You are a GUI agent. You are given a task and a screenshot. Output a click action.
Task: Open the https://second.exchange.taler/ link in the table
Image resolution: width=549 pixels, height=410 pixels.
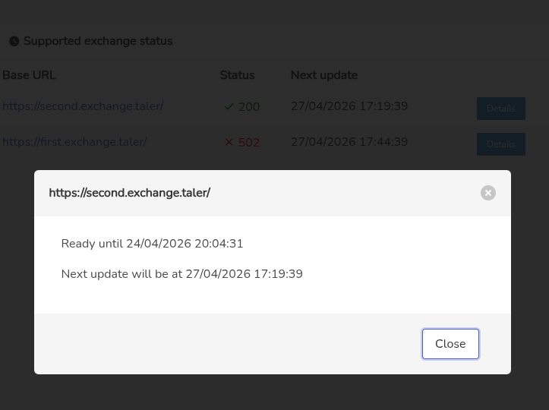(x=83, y=106)
